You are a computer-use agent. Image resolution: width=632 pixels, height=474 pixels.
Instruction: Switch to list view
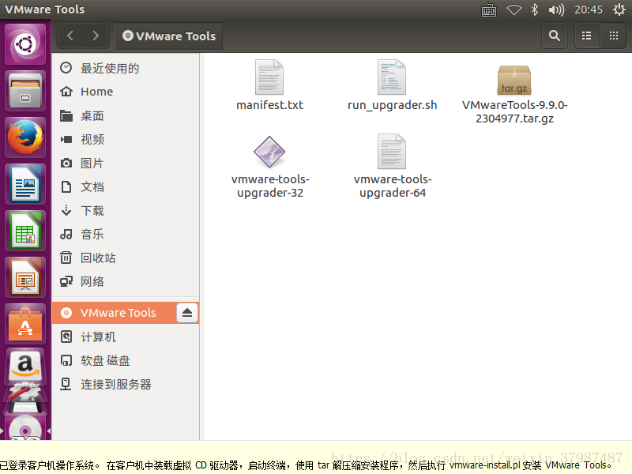point(587,36)
